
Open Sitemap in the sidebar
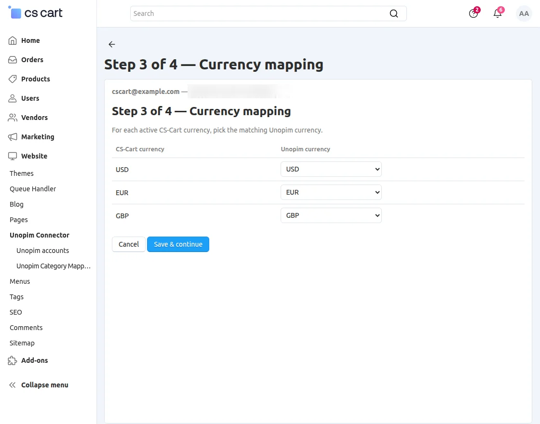pyautogui.click(x=22, y=343)
